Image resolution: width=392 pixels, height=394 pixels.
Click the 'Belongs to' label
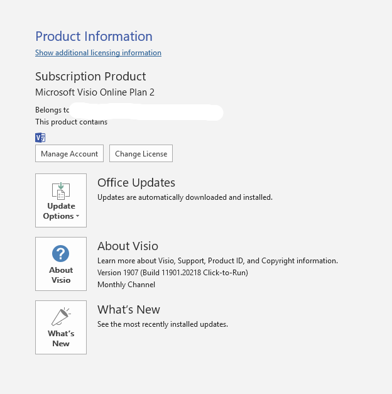click(x=52, y=110)
